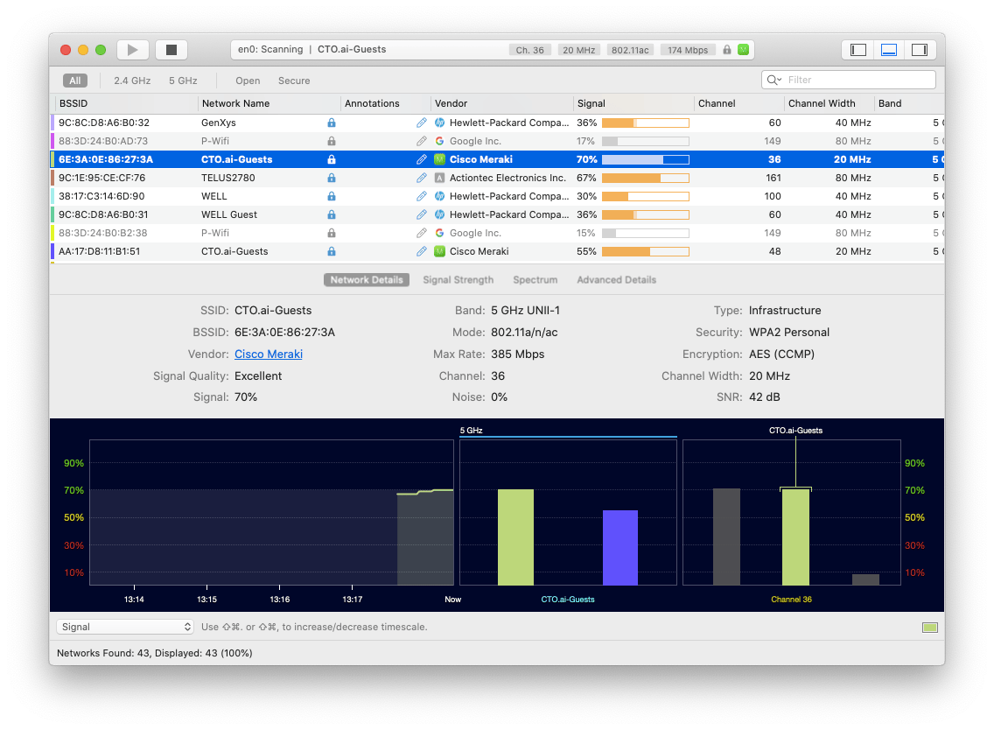994x730 pixels.
Task: Switch to Advanced Details tab
Action: coord(617,280)
